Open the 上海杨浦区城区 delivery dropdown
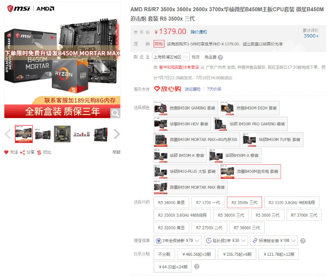 171,57
